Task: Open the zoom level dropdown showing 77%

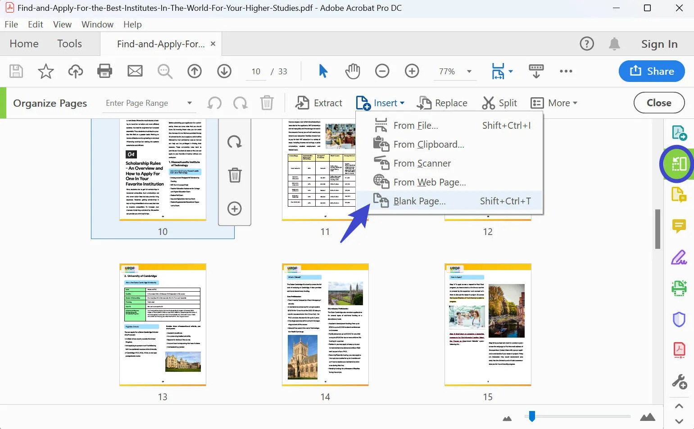Action: [469, 71]
